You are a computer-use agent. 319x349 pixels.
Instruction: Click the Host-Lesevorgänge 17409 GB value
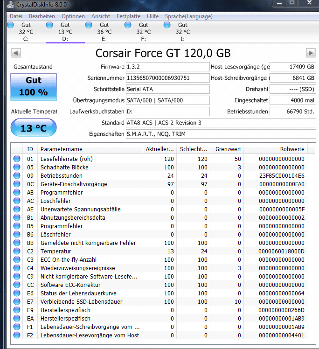point(293,67)
